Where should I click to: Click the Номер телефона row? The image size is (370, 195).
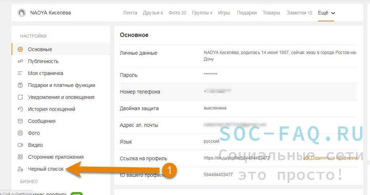239,92
